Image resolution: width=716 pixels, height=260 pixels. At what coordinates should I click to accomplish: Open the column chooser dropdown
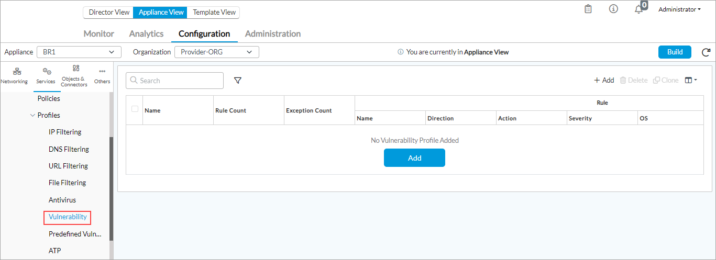[x=691, y=81]
